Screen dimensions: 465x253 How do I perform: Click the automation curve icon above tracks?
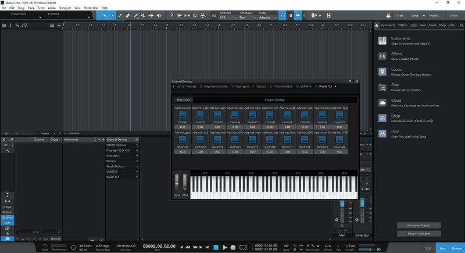[x=24, y=25]
